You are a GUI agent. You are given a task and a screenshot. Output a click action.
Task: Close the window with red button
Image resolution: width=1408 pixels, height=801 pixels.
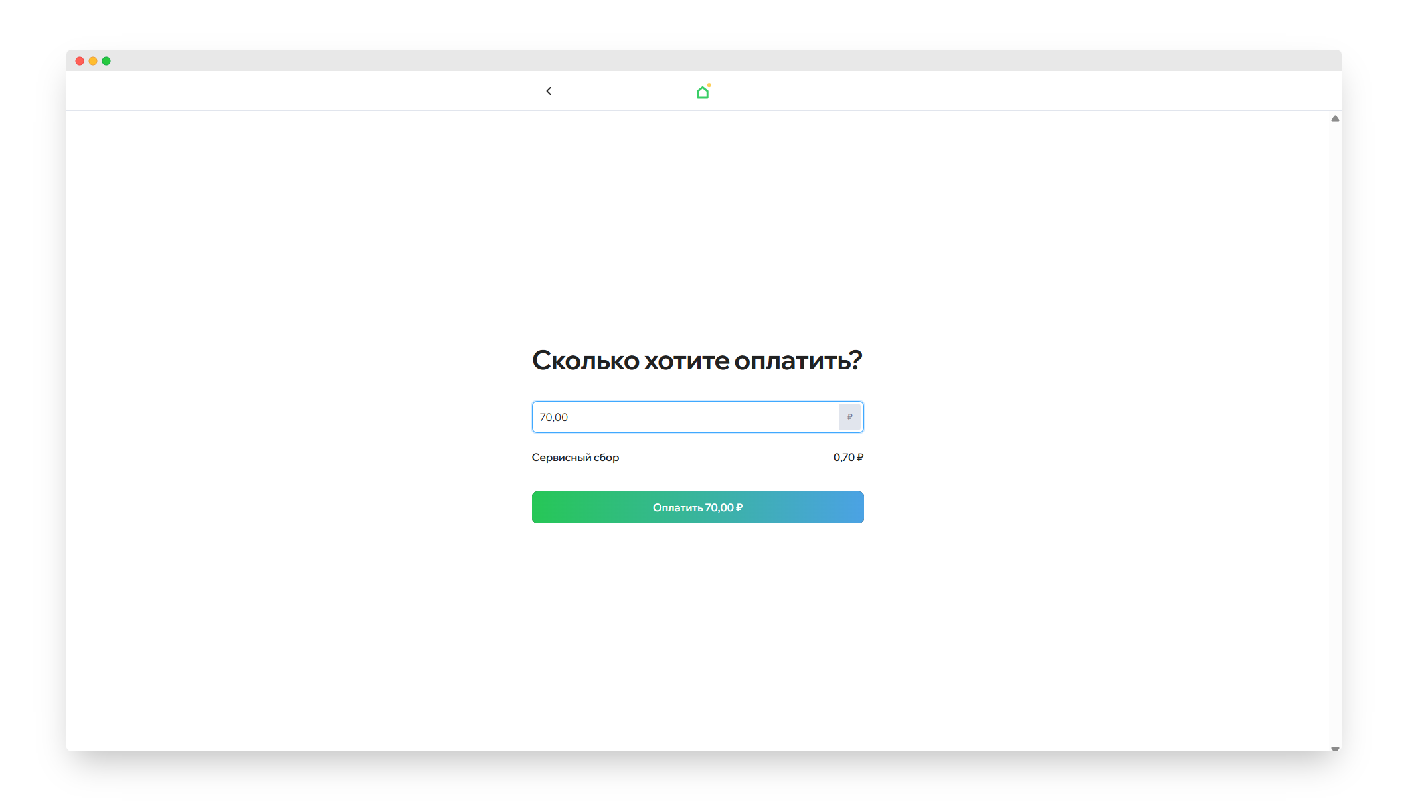[80, 61]
